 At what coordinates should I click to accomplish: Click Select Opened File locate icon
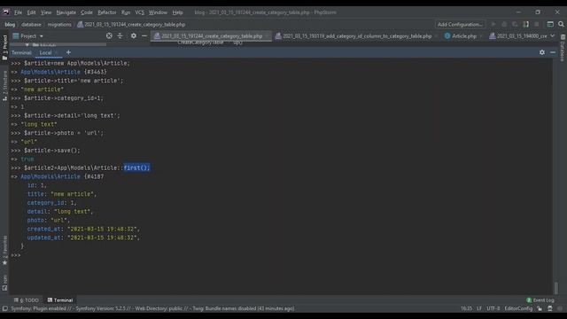point(109,35)
